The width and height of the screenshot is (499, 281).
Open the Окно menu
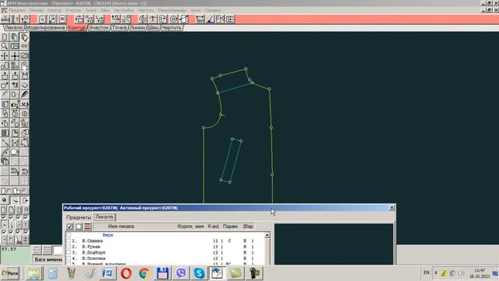(x=196, y=10)
